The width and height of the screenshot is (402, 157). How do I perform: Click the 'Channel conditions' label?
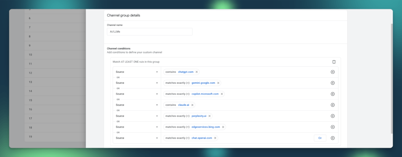point(119,49)
